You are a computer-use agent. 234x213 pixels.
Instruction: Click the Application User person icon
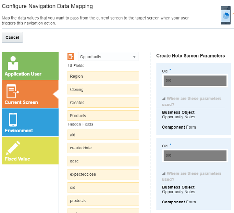pos(13,62)
